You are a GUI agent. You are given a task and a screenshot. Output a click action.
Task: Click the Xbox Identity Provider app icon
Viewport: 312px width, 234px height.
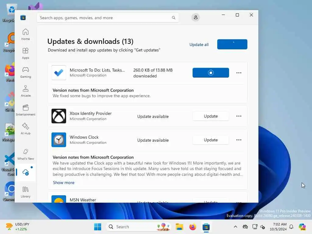59,116
